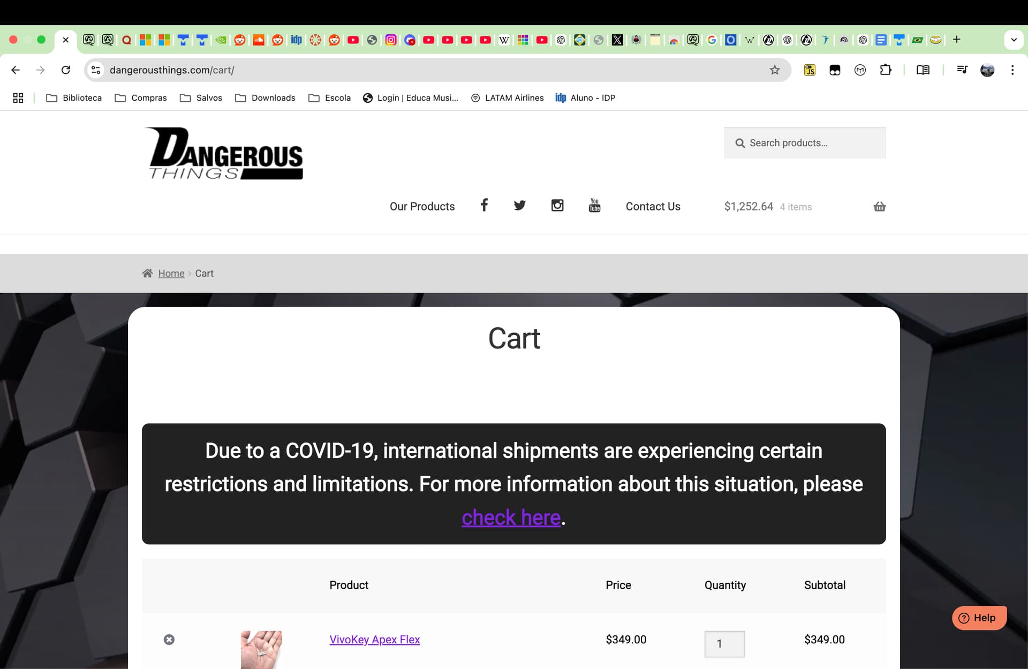The width and height of the screenshot is (1028, 669).
Task: Expand the tab search chevron
Action: (x=1014, y=40)
